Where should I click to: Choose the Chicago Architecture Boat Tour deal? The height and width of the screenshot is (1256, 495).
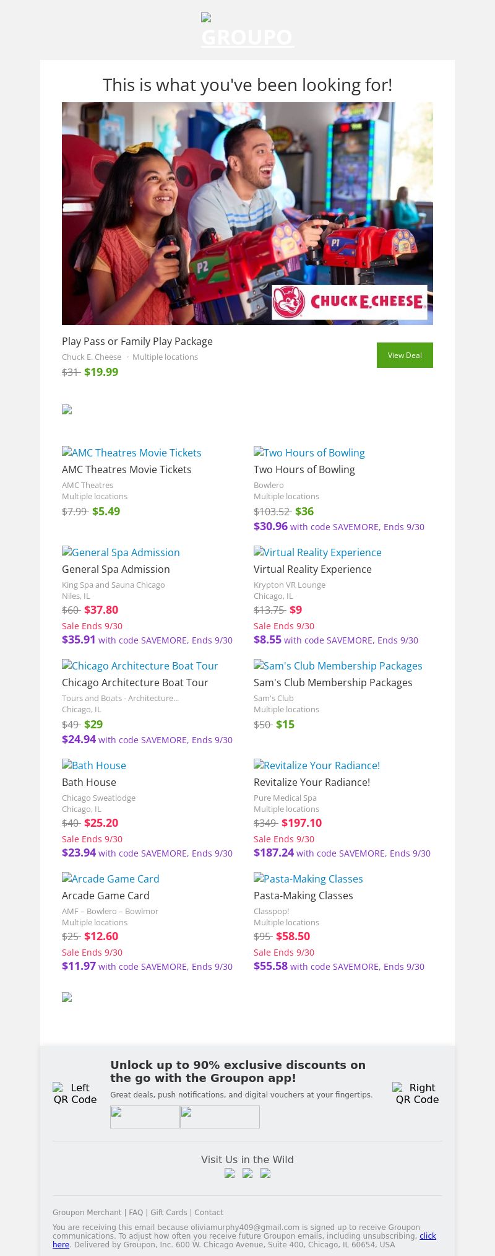pos(135,683)
